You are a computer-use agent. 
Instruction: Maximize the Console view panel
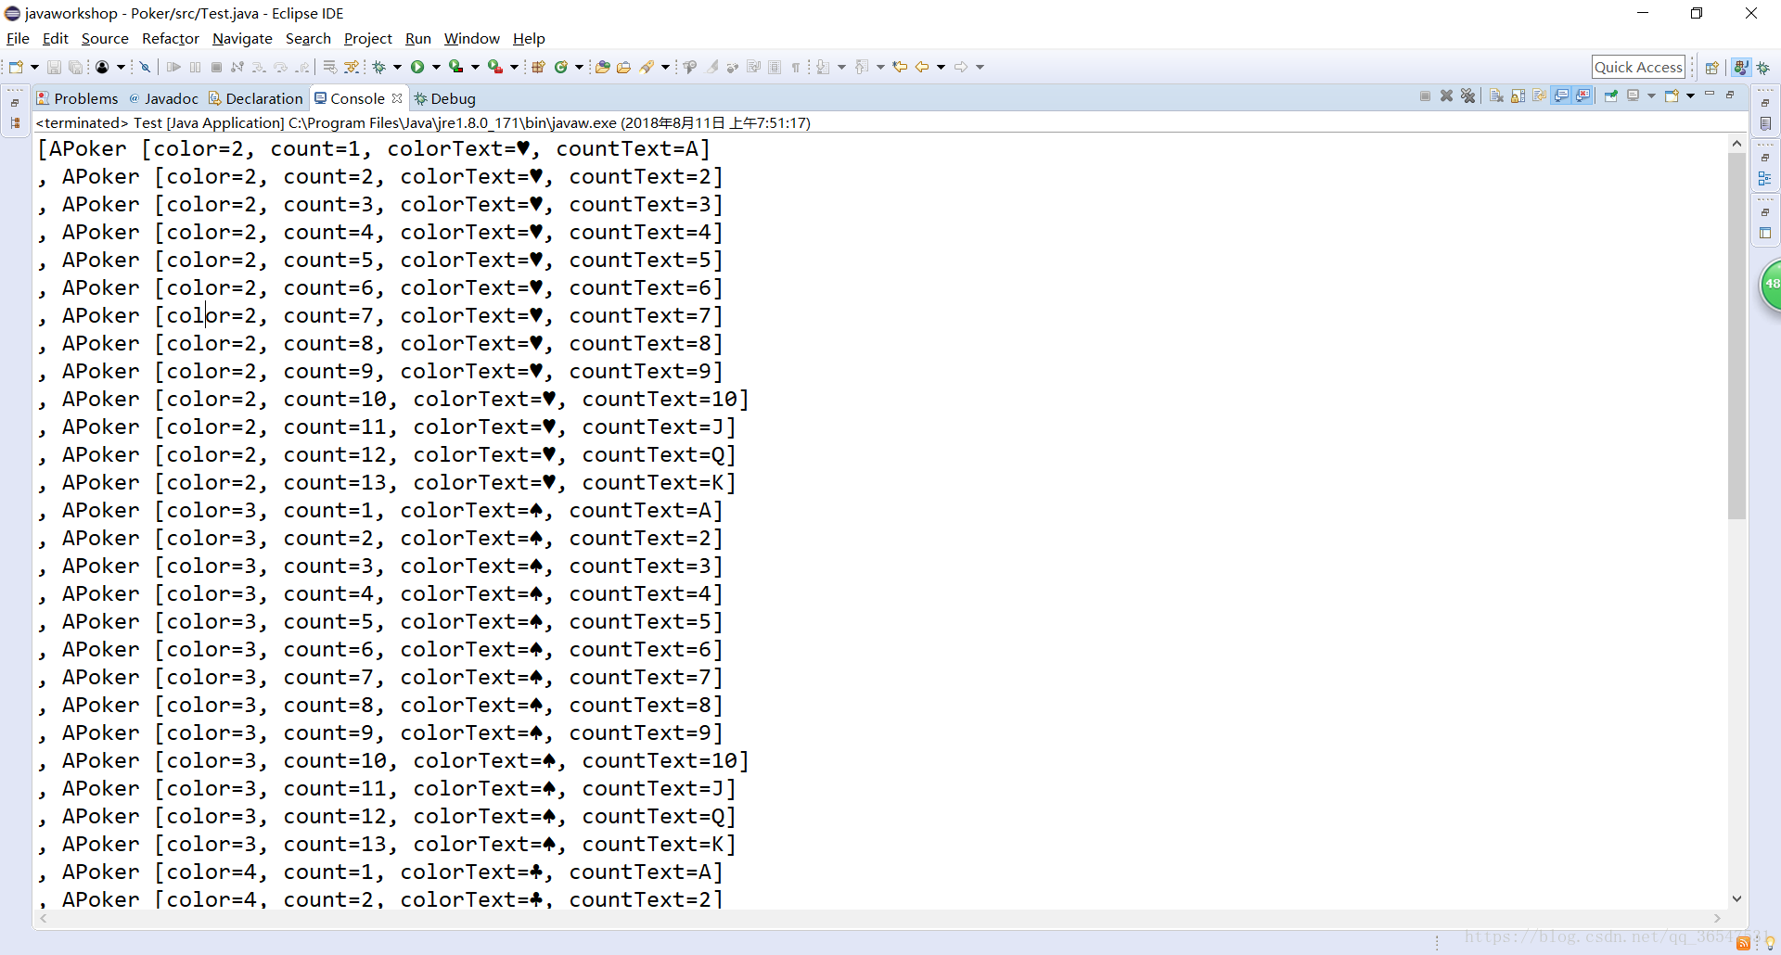click(1730, 95)
